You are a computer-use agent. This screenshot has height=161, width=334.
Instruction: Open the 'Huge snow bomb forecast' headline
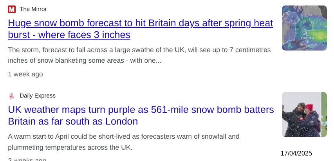click(x=140, y=29)
